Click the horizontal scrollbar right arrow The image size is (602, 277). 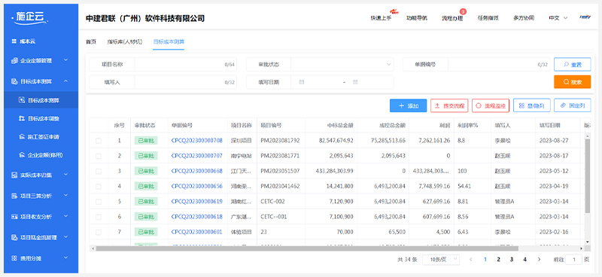(582, 248)
